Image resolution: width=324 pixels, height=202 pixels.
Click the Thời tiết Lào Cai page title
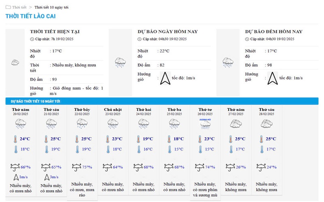pyautogui.click(x=31, y=16)
